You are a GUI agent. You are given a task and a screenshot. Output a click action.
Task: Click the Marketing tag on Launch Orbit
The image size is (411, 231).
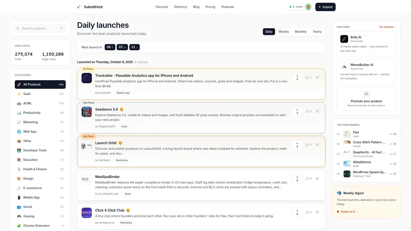122,160
